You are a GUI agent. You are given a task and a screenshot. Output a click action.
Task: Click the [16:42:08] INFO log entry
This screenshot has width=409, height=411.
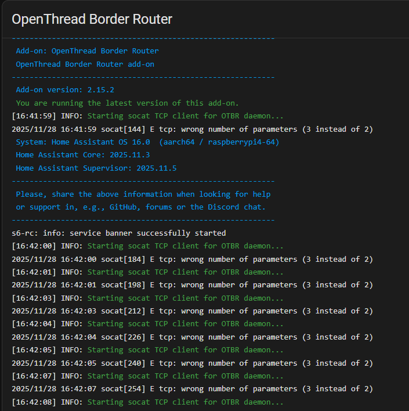147,402
